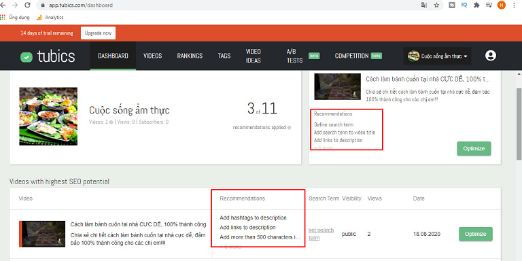Open the Chrome three-dot menu
The width and height of the screenshot is (522, 261).
(x=515, y=5)
